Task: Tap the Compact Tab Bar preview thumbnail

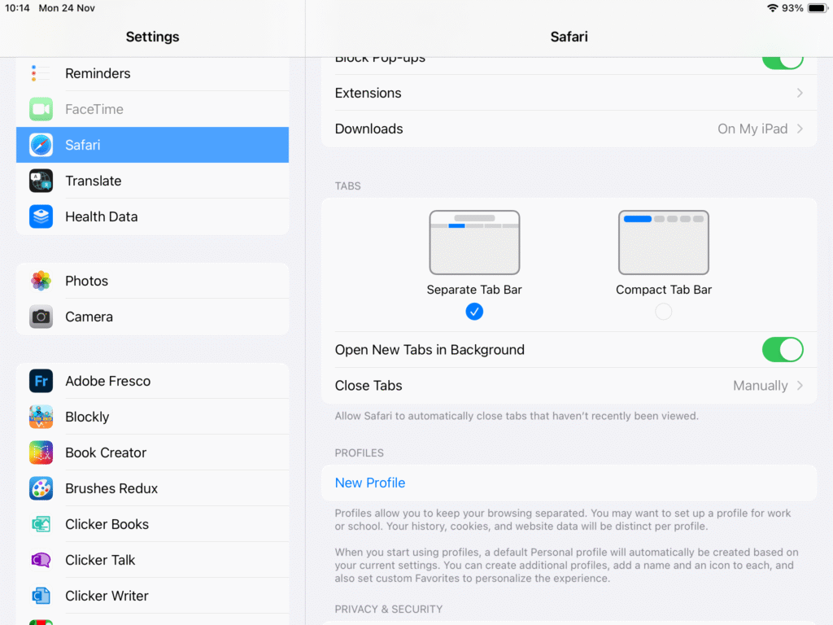Action: pyautogui.click(x=664, y=243)
